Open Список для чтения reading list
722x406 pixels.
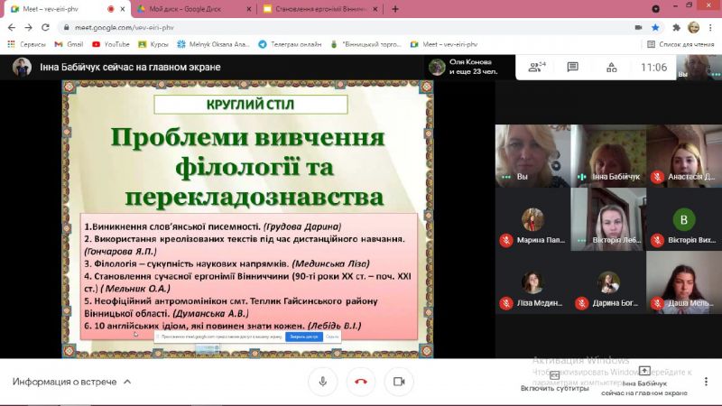680,44
